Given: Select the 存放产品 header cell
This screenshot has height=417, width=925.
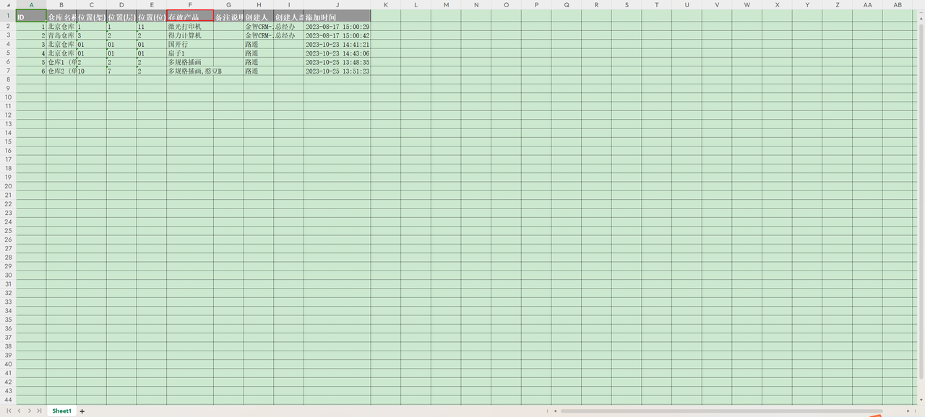Looking at the screenshot, I should [190, 16].
